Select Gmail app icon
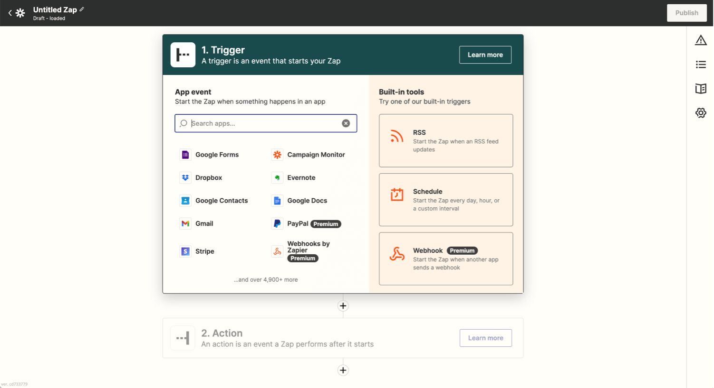The height and width of the screenshot is (388, 714). click(185, 223)
